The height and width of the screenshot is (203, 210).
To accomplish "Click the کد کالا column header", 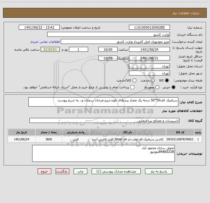I will (180, 132).
